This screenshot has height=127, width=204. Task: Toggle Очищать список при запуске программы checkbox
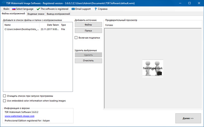(x=4, y=96)
